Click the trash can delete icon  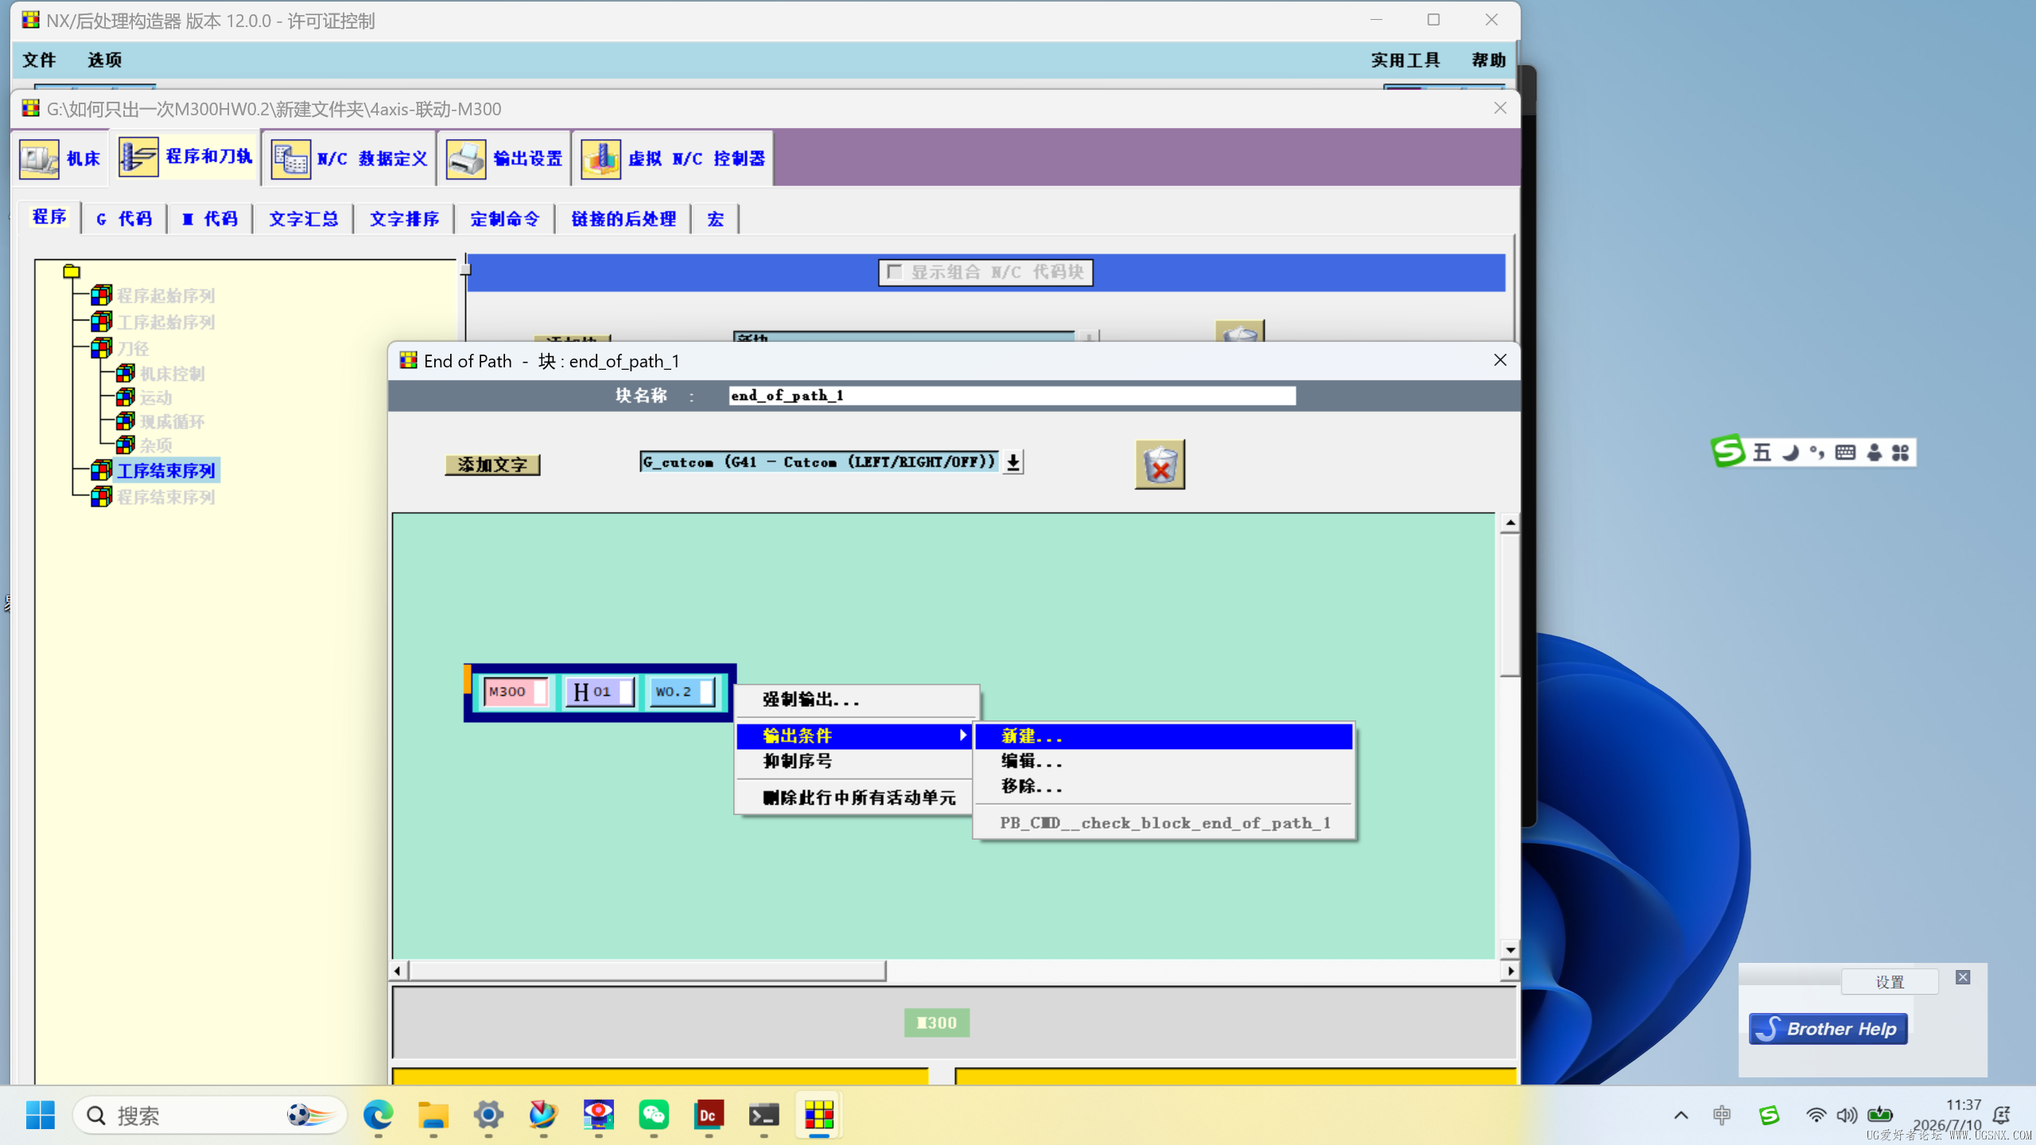click(1160, 464)
